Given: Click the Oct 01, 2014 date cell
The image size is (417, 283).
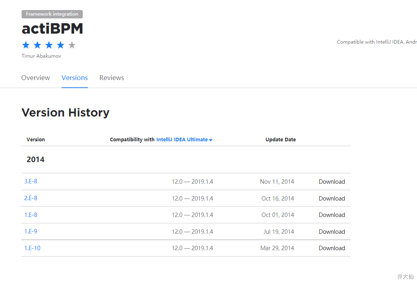Looking at the screenshot, I should pyautogui.click(x=277, y=215).
